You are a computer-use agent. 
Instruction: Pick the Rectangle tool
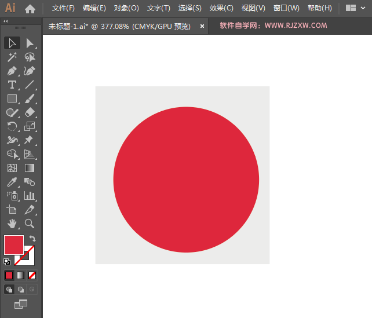pyautogui.click(x=12, y=99)
